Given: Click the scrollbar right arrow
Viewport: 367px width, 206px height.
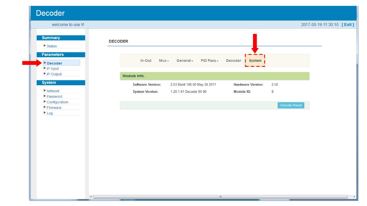Looking at the screenshot, I should (x=354, y=197).
